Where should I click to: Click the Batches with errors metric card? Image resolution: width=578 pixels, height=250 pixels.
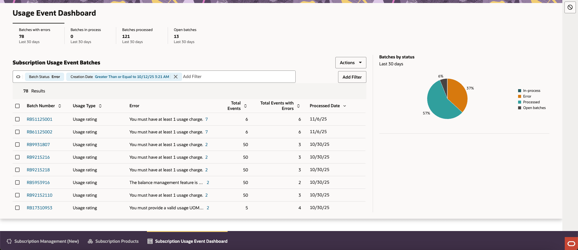pos(39,36)
